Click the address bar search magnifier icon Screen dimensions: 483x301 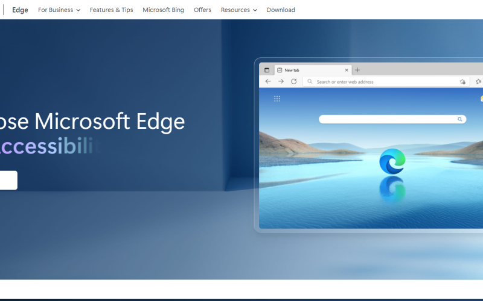[x=310, y=82]
